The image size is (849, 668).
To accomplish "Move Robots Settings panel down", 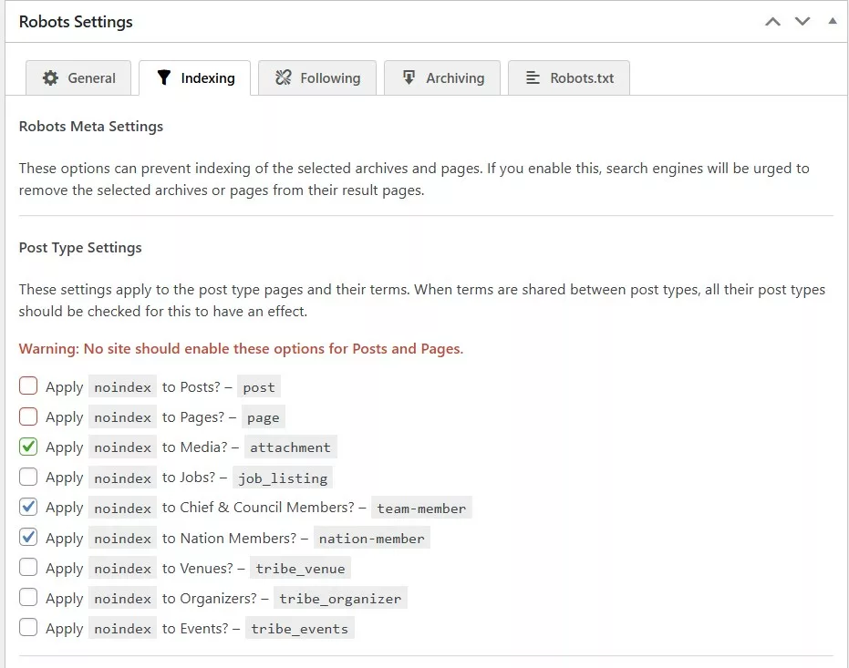I will pyautogui.click(x=802, y=21).
